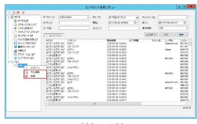Click the grid icon beside カテゴリ root node
Viewport: 197px width, 124px height.
click(12, 17)
